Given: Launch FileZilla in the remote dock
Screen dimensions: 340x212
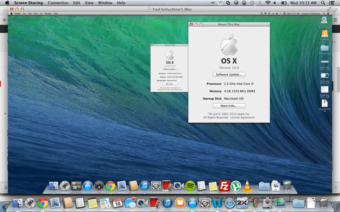Looking at the screenshot, I should pyautogui.click(x=225, y=186).
